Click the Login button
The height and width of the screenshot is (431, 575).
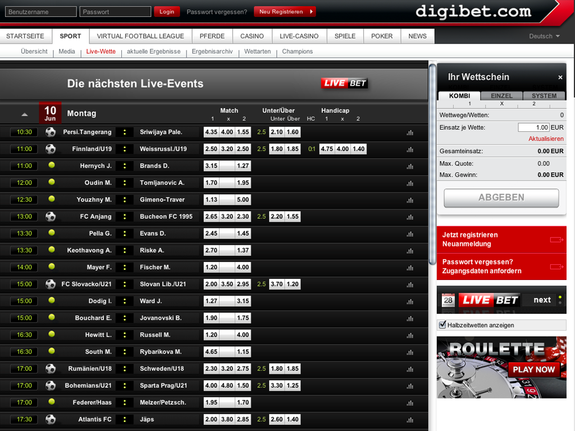click(x=167, y=12)
